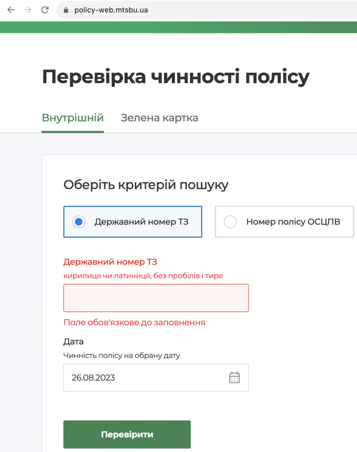Switch to the Внутрішній tab

72,118
